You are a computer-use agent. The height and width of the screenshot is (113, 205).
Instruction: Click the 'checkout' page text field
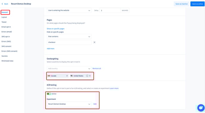(69, 42)
